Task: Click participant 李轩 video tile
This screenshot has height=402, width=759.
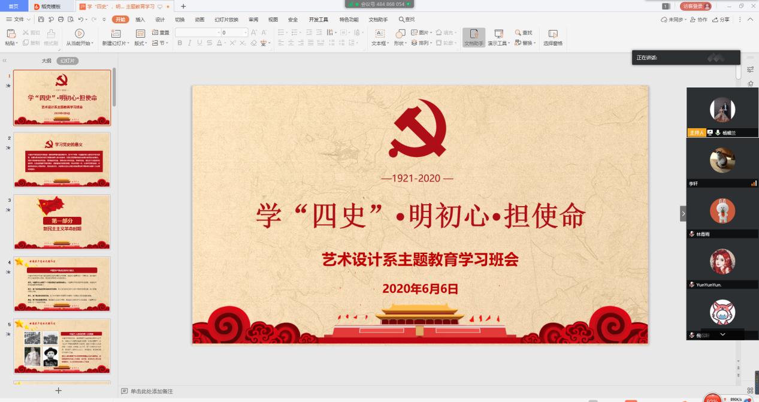Action: 722,164
